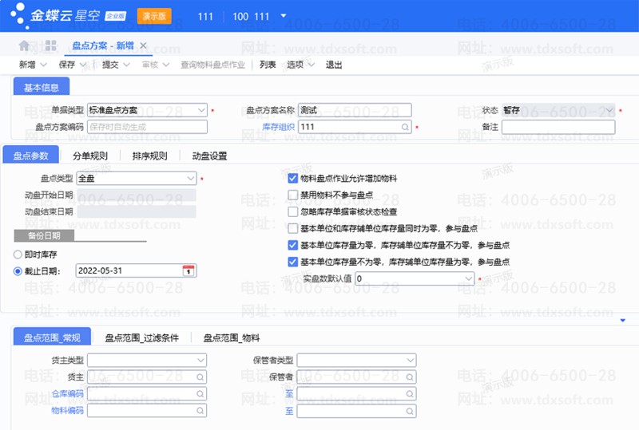Open the calendar picker for 截止日期

pos(189,270)
